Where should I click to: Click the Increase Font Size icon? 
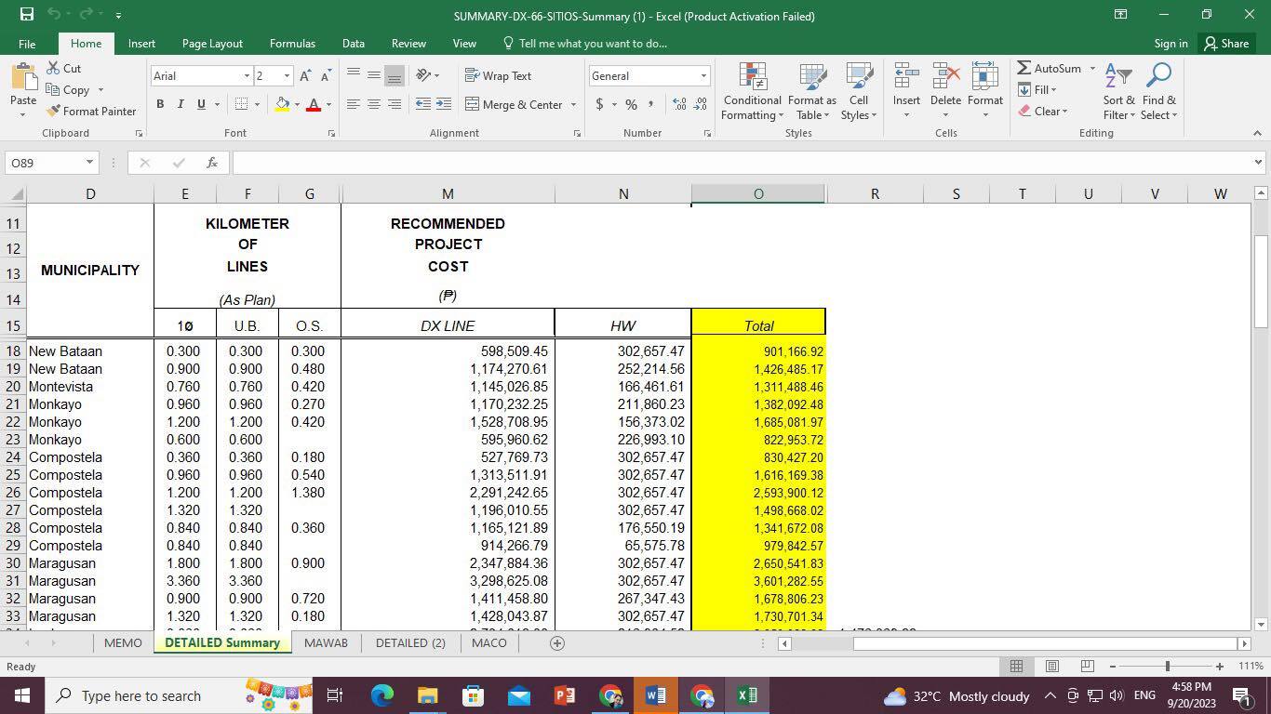click(x=305, y=76)
